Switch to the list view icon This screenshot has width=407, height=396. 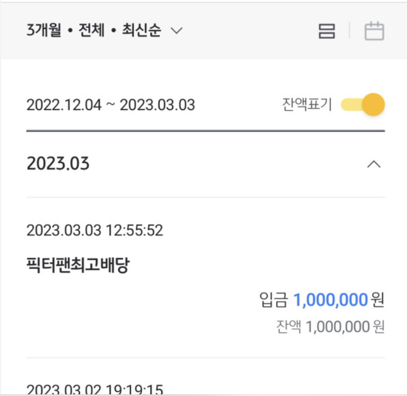coord(326,31)
